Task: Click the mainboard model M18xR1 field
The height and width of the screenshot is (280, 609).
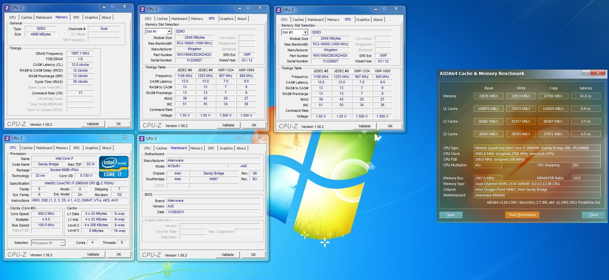Action: [197, 166]
